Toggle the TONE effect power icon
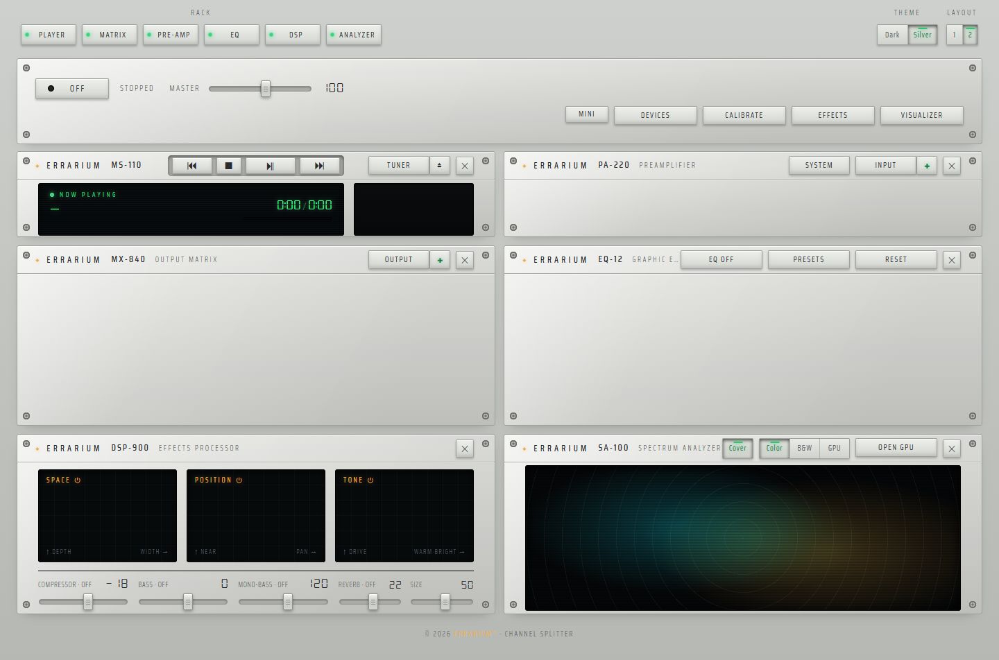This screenshot has width=999, height=660. pos(370,480)
